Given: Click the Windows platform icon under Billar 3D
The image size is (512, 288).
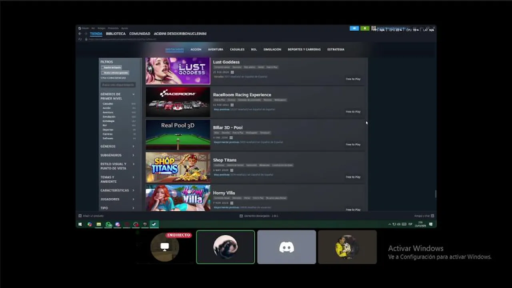Looking at the screenshot, I should click(x=231, y=138).
